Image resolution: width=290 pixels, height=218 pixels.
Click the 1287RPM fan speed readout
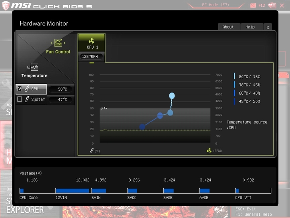coord(91,56)
